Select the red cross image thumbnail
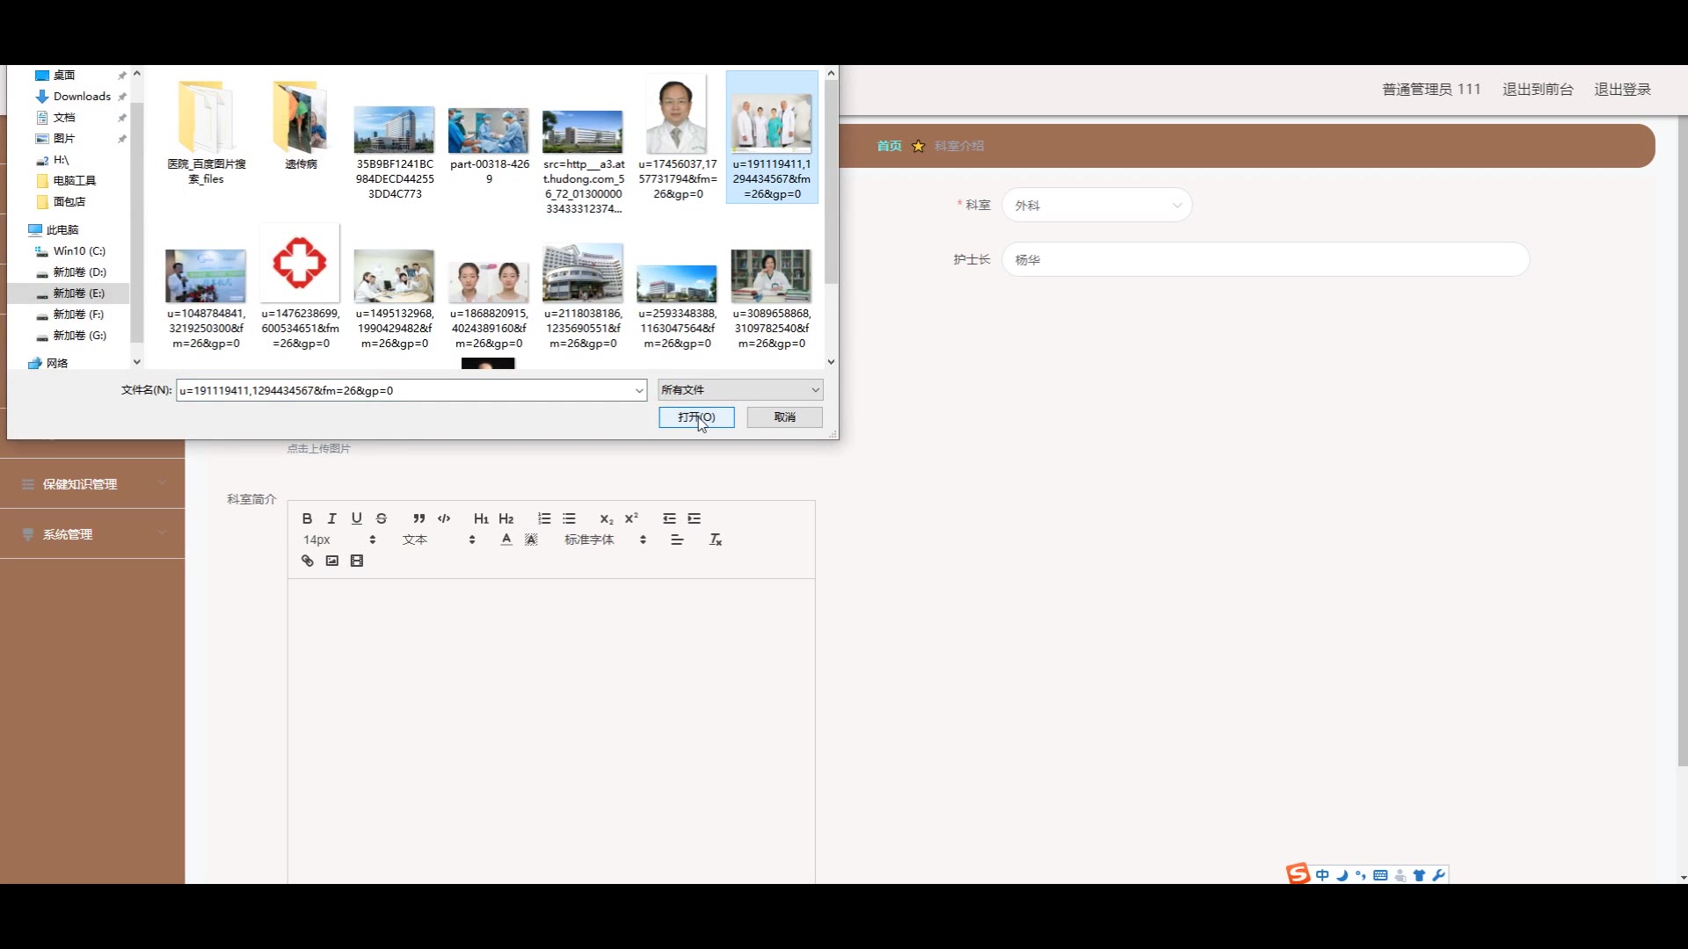The width and height of the screenshot is (1688, 949). pos(300,264)
